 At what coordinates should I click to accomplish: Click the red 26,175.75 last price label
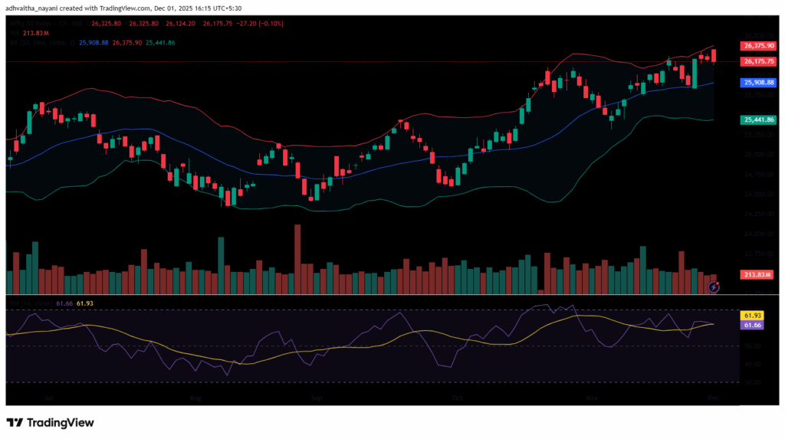point(757,61)
